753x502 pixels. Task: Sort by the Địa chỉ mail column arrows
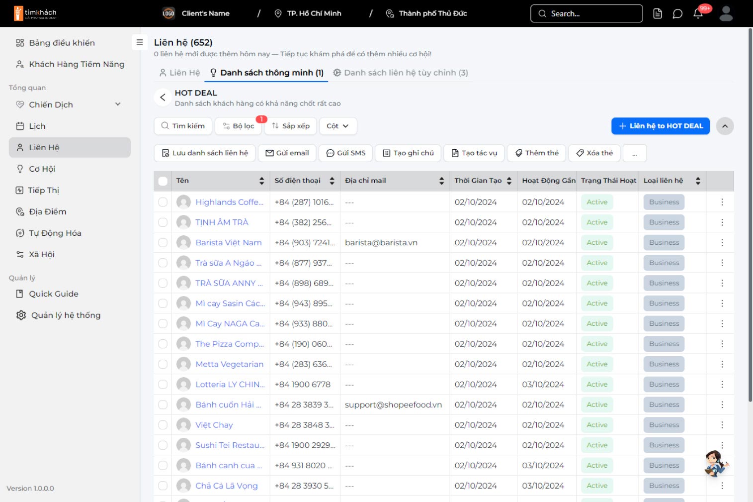click(441, 181)
